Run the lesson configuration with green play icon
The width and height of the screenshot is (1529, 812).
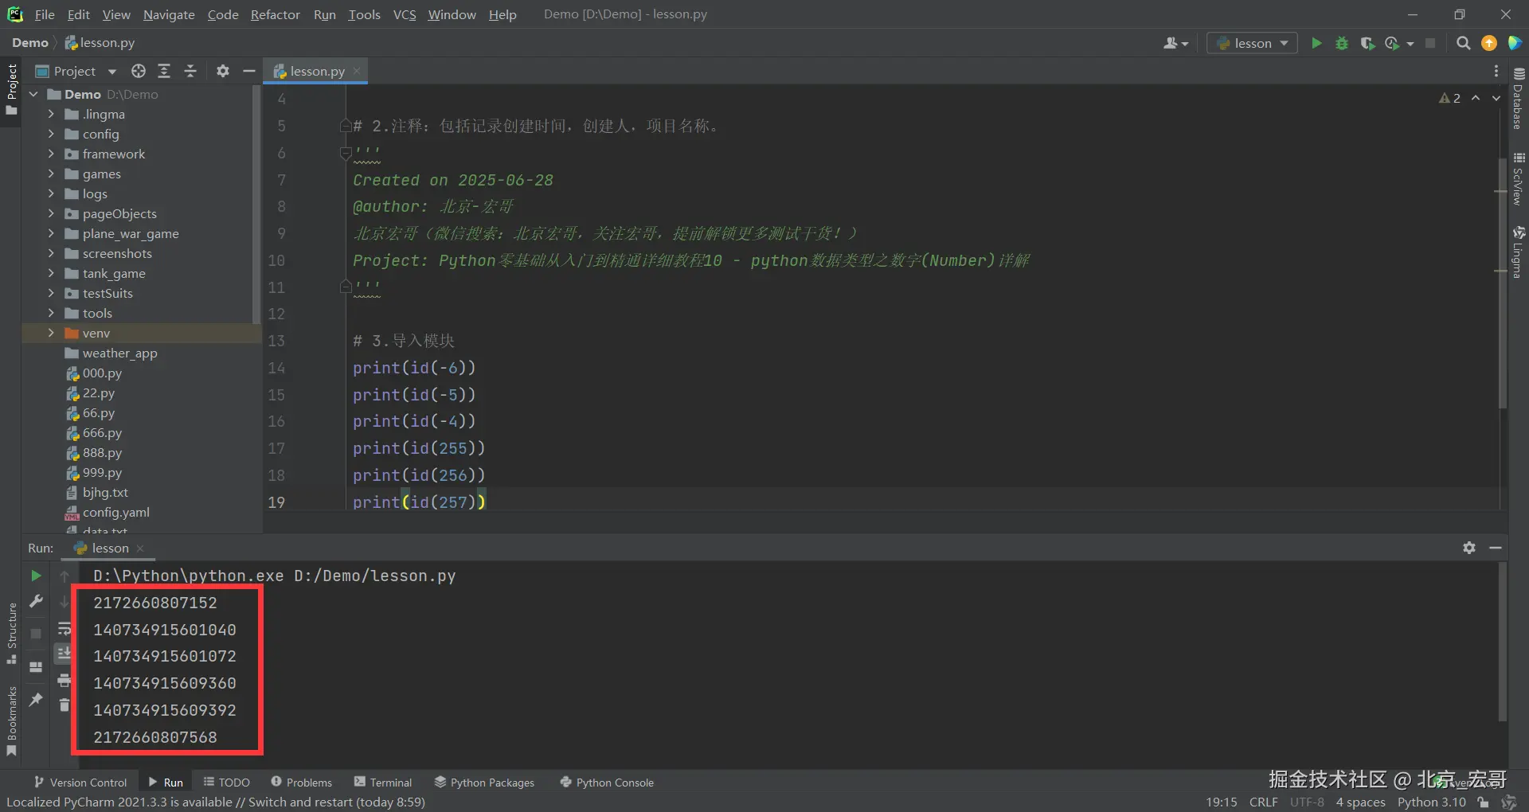point(1316,43)
